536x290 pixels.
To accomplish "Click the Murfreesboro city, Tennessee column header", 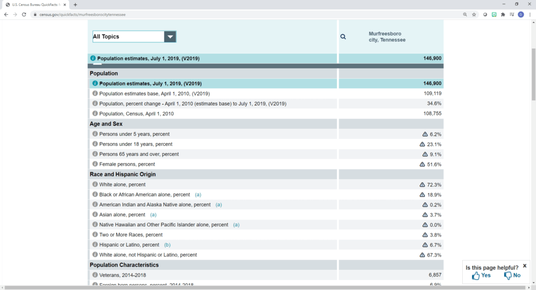I will pos(387,37).
